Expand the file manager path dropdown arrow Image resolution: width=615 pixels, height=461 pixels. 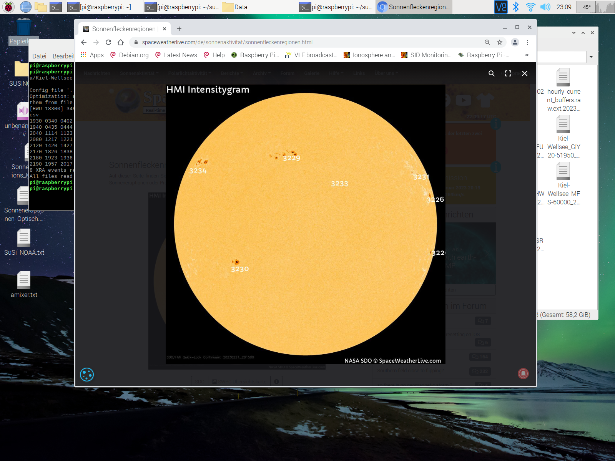(591, 57)
